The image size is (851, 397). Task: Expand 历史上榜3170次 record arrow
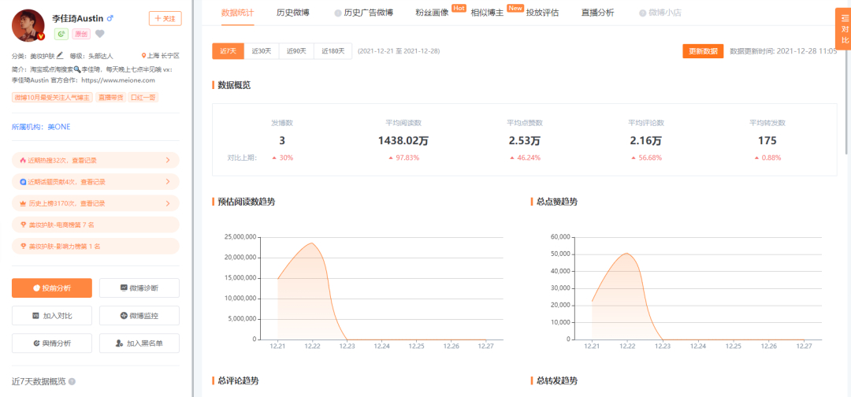tap(168, 203)
